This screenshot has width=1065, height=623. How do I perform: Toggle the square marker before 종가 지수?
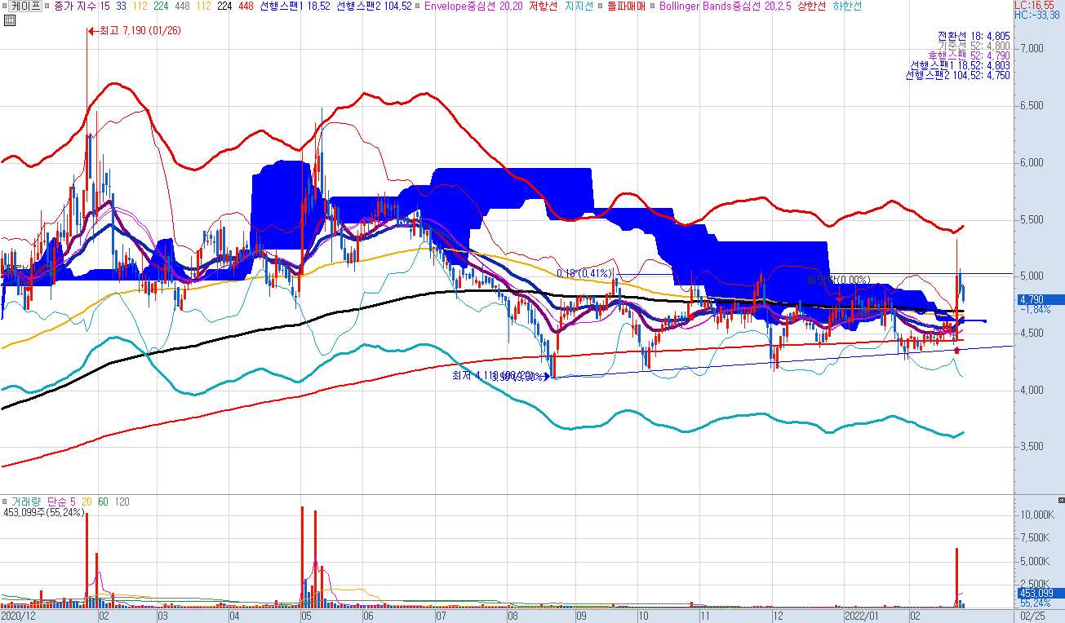tap(46, 5)
